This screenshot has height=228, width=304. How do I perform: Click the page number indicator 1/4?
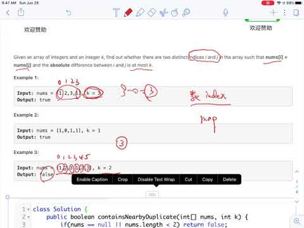tap(297, 187)
